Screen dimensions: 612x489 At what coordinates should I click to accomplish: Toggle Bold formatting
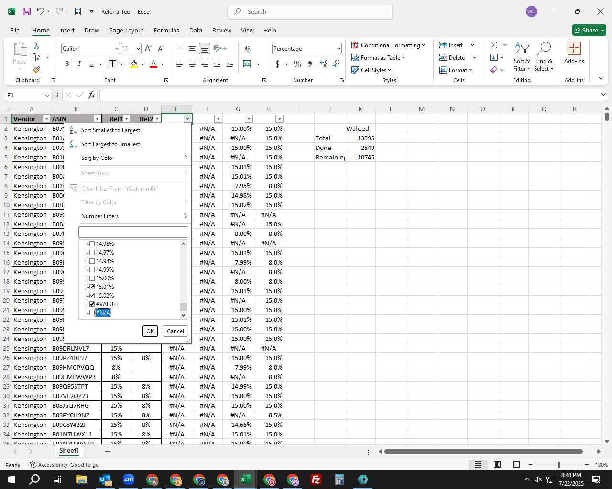67,64
